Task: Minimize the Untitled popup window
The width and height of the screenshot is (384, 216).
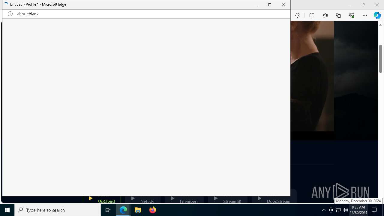Action: point(256,5)
